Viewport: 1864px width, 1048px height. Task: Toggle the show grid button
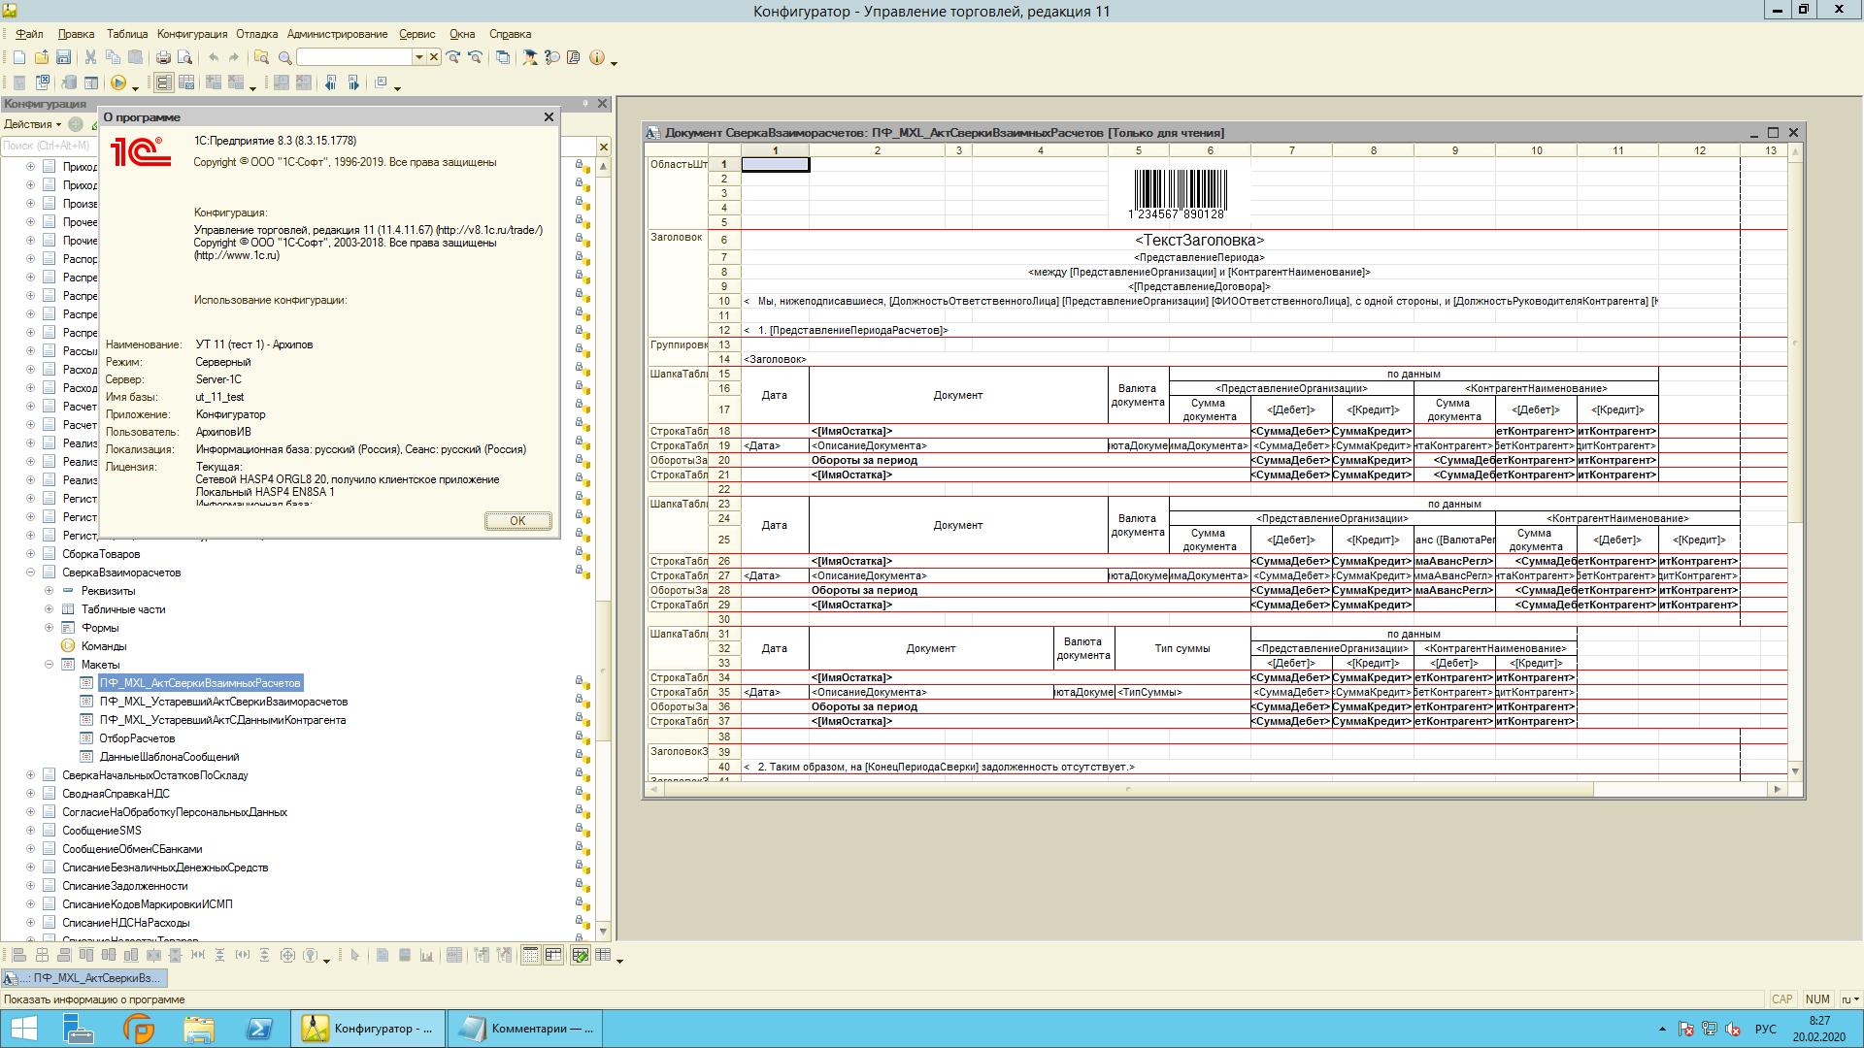tap(530, 955)
